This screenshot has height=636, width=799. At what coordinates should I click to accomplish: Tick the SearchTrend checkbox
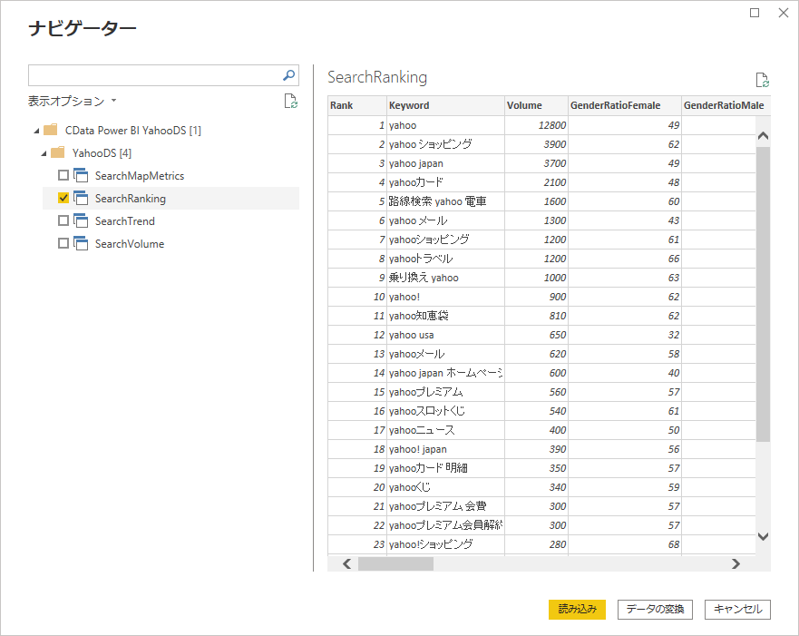coord(63,221)
